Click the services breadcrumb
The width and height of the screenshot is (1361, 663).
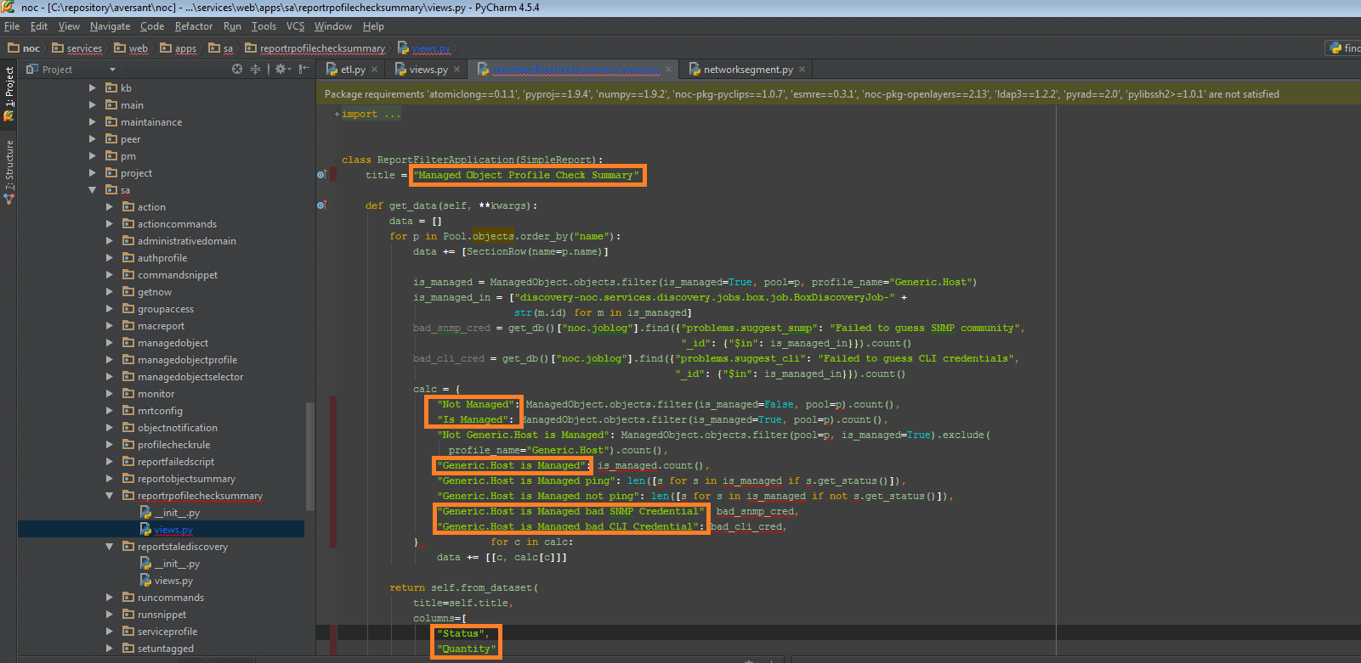(x=77, y=48)
